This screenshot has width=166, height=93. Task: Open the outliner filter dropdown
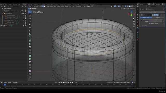[23, 6]
